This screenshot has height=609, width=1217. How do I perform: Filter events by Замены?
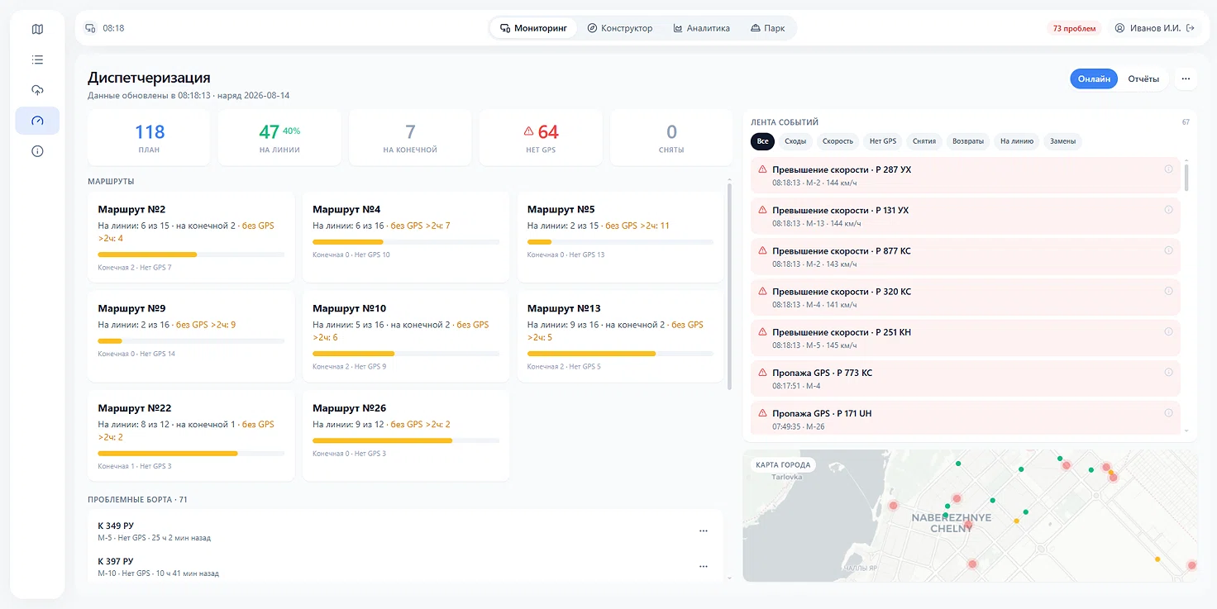(1063, 141)
